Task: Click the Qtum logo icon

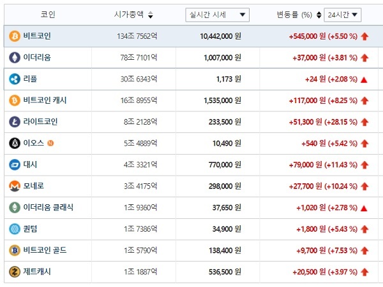Action: click(x=15, y=229)
